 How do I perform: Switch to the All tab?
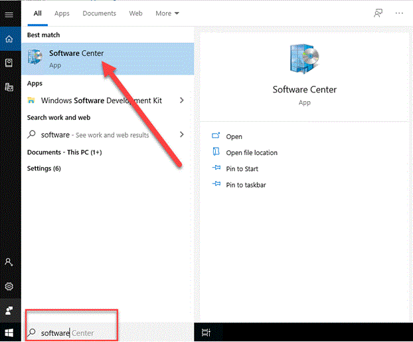tap(38, 13)
